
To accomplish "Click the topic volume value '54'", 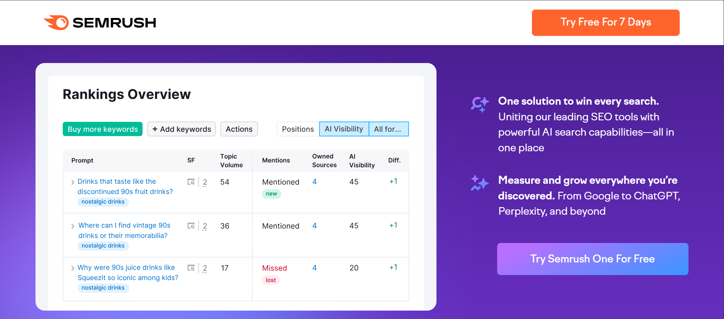I will pos(225,182).
